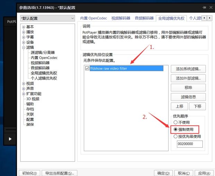This screenshot has height=176, width=215.
Task: Pin the options dialog window
Action: [204, 7]
